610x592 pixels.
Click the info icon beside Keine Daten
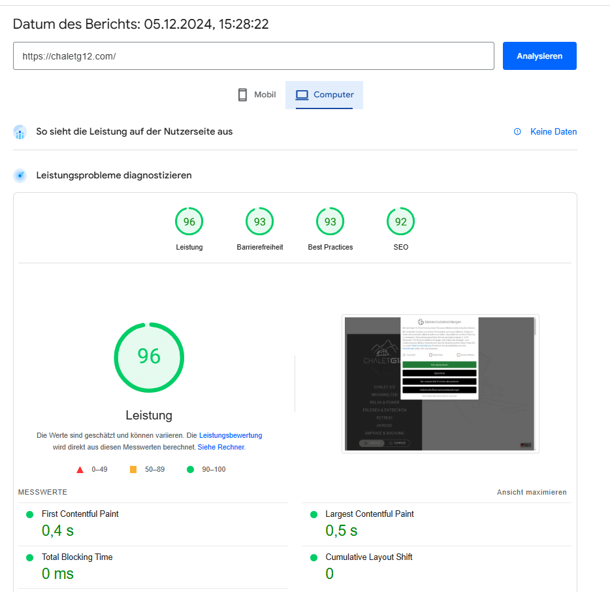tap(517, 131)
